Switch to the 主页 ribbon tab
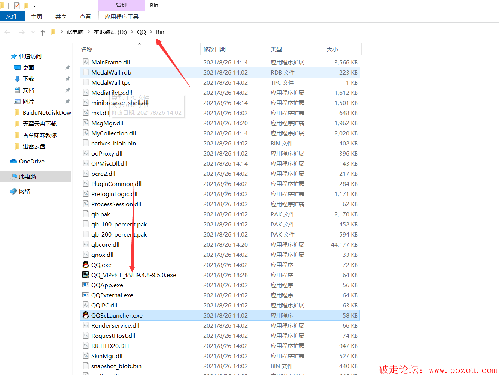This screenshot has width=499, height=376. click(37, 16)
